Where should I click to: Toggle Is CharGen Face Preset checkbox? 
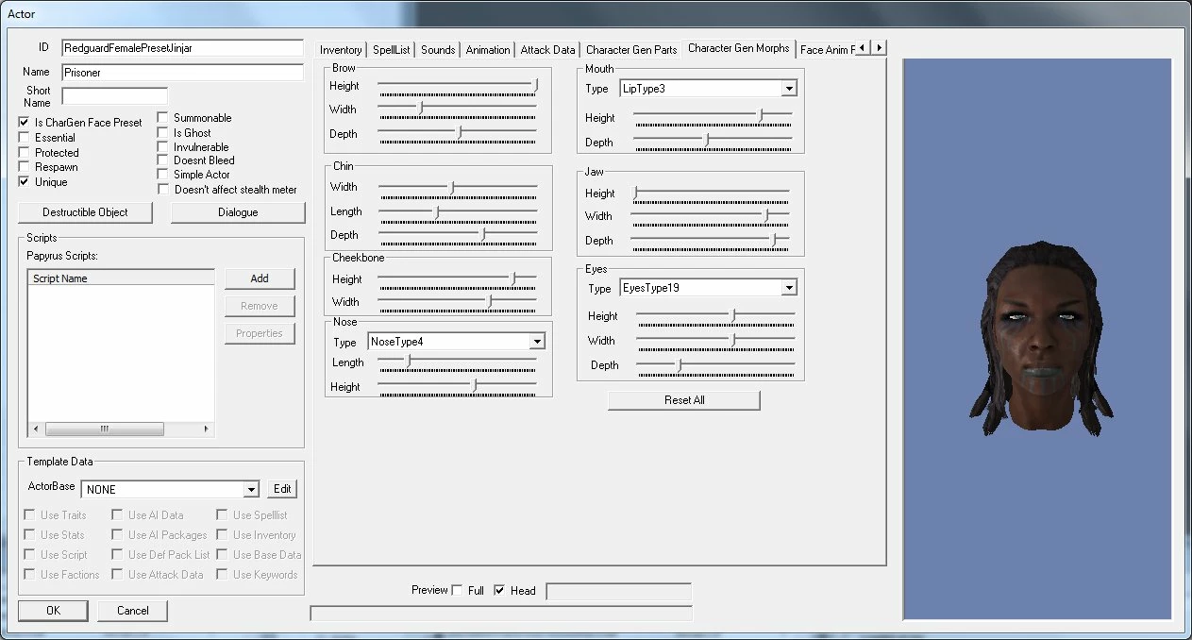24,123
